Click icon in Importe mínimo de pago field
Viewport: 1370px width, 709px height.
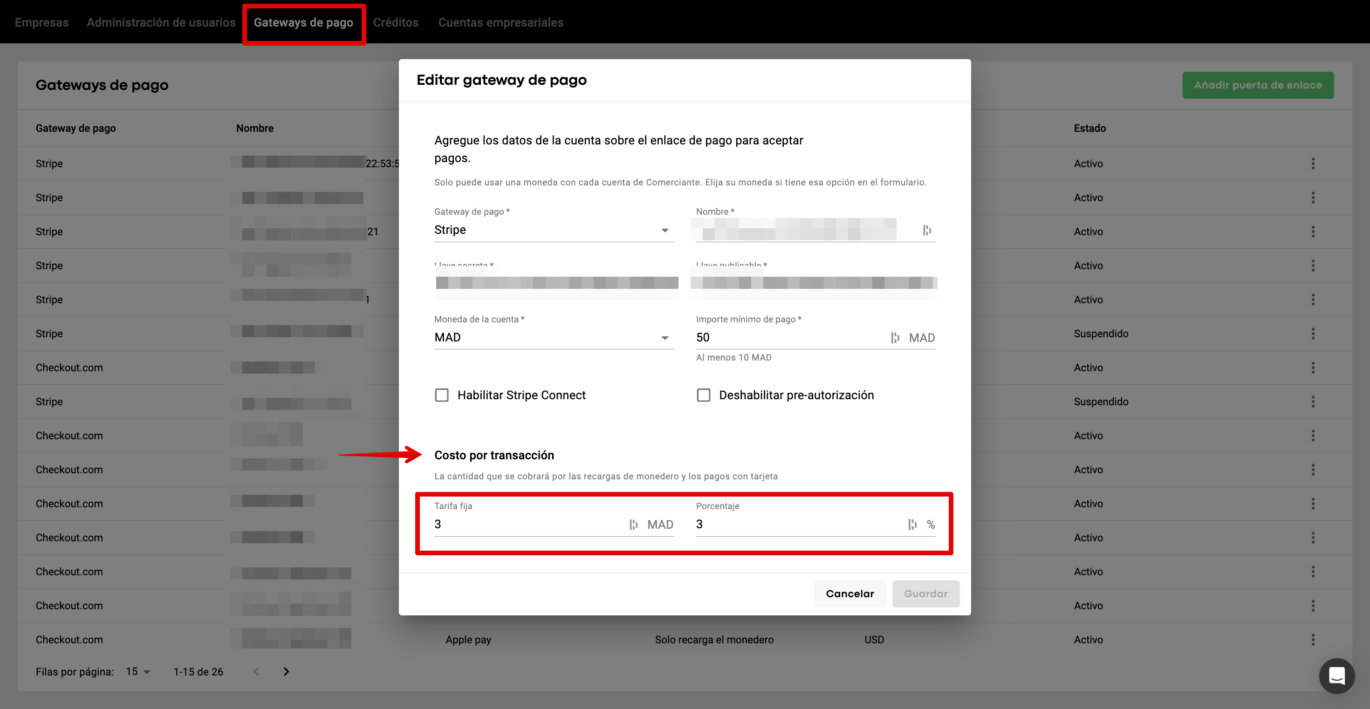[x=895, y=337]
